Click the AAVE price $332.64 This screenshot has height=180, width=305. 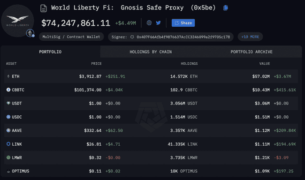(92, 131)
